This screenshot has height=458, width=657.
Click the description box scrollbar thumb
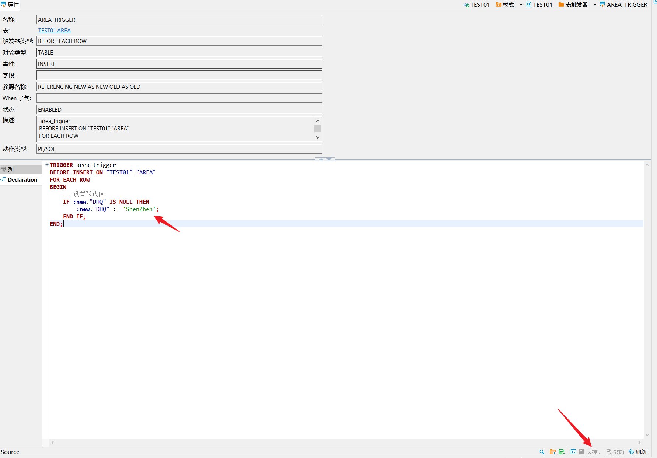click(318, 128)
